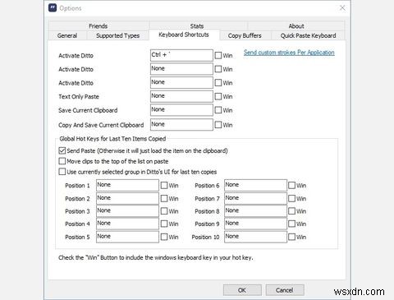Click the Ditto icon in title bar

click(53, 8)
